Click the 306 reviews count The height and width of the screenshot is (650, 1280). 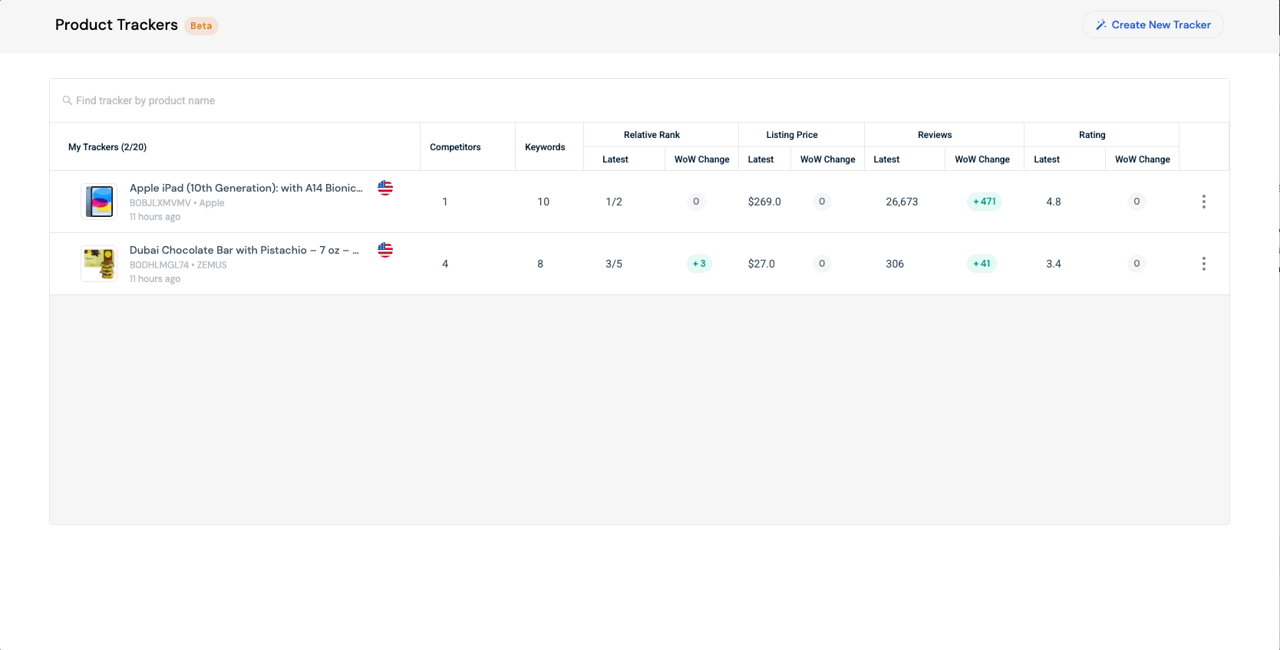pos(895,264)
